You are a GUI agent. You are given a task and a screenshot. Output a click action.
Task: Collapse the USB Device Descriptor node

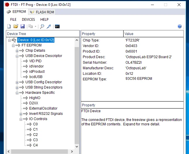[17, 56]
